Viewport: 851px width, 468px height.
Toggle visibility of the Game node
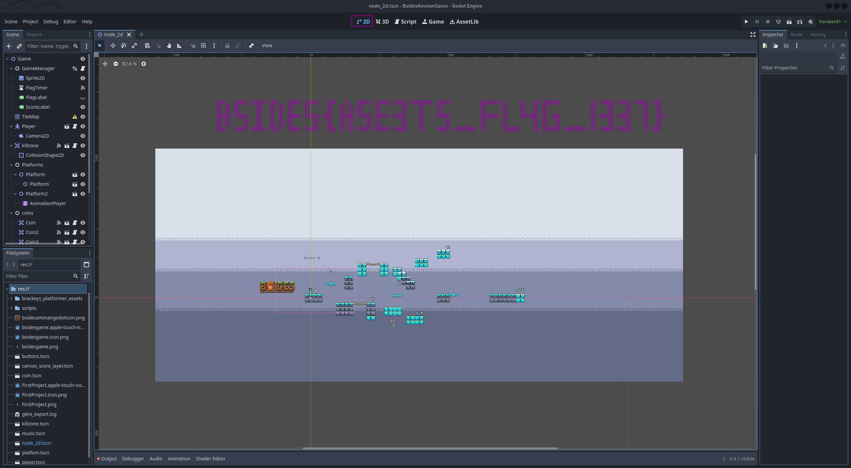tap(83, 59)
